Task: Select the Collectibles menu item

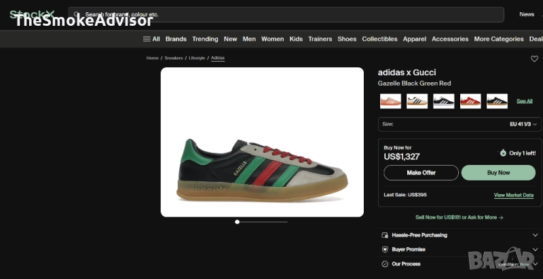Action: click(379, 39)
